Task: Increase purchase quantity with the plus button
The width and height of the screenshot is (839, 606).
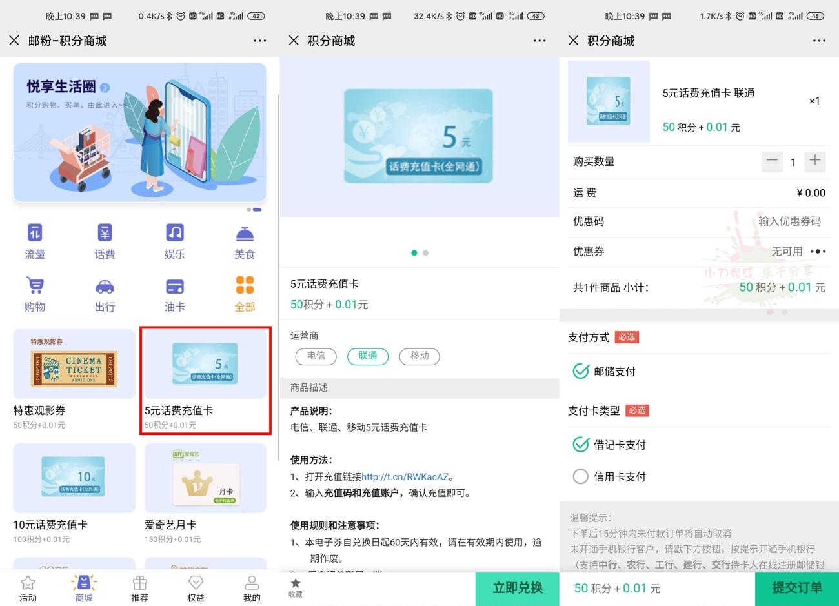Action: pos(815,161)
